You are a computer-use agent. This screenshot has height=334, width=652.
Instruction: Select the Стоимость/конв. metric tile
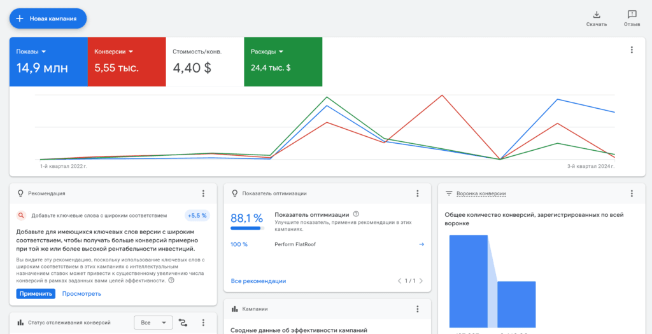[205, 62]
